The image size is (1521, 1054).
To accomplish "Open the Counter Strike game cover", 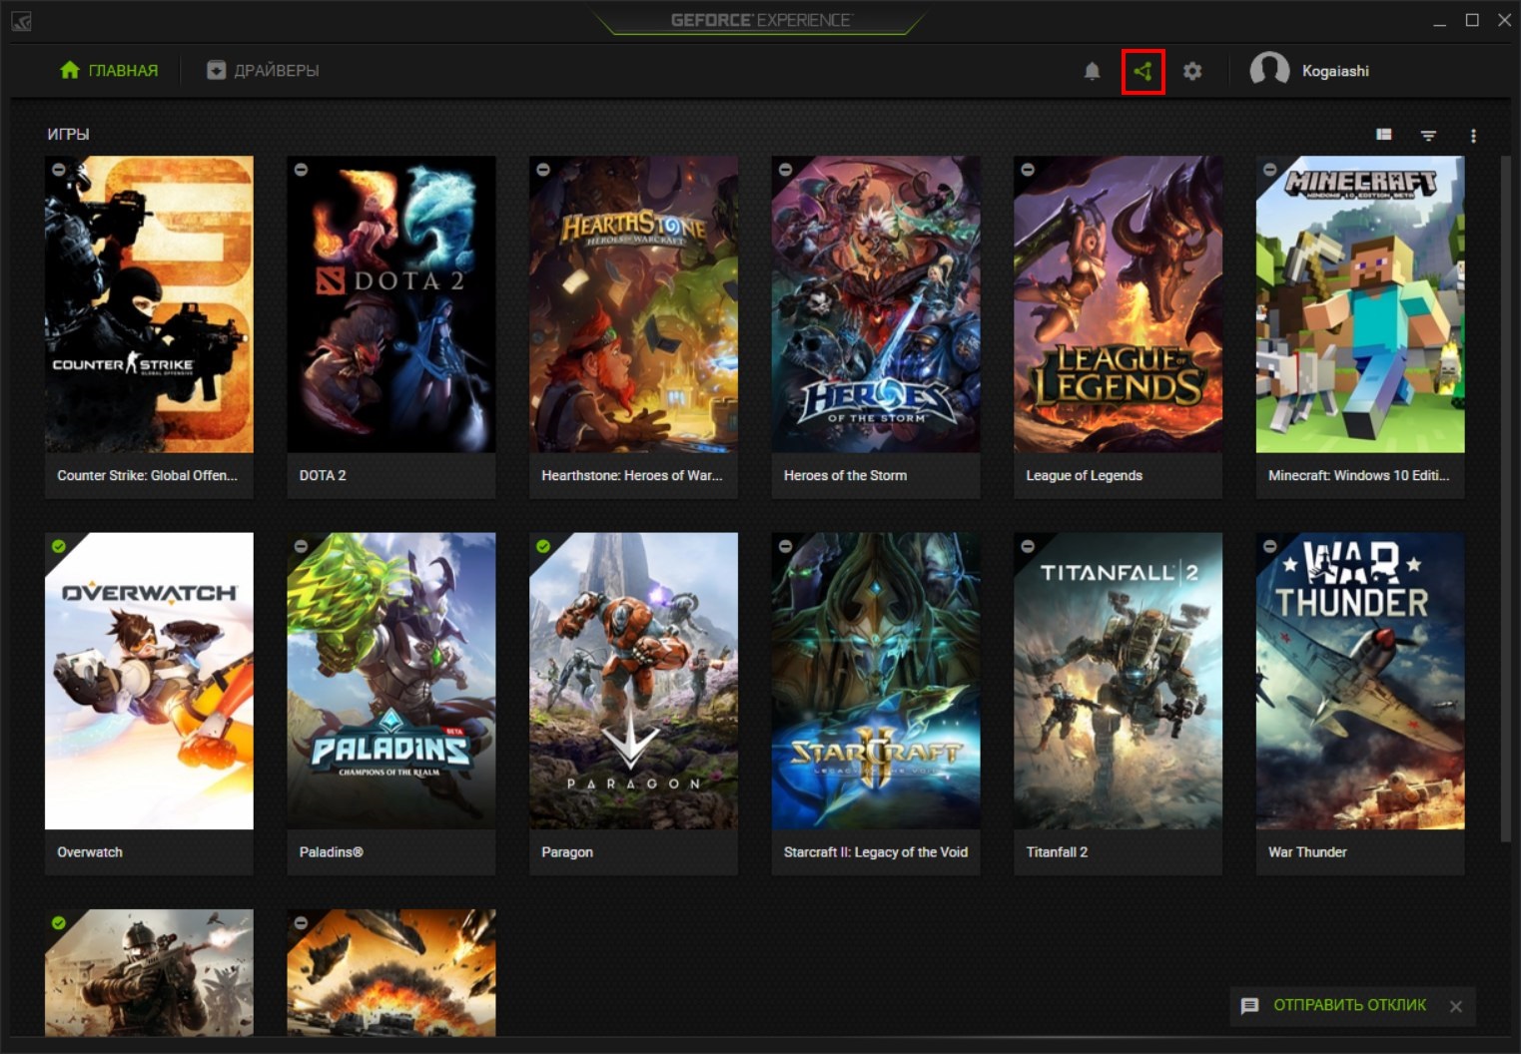I will point(149,304).
